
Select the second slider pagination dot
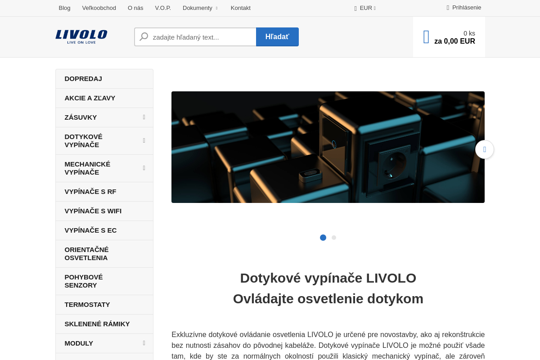(x=334, y=237)
